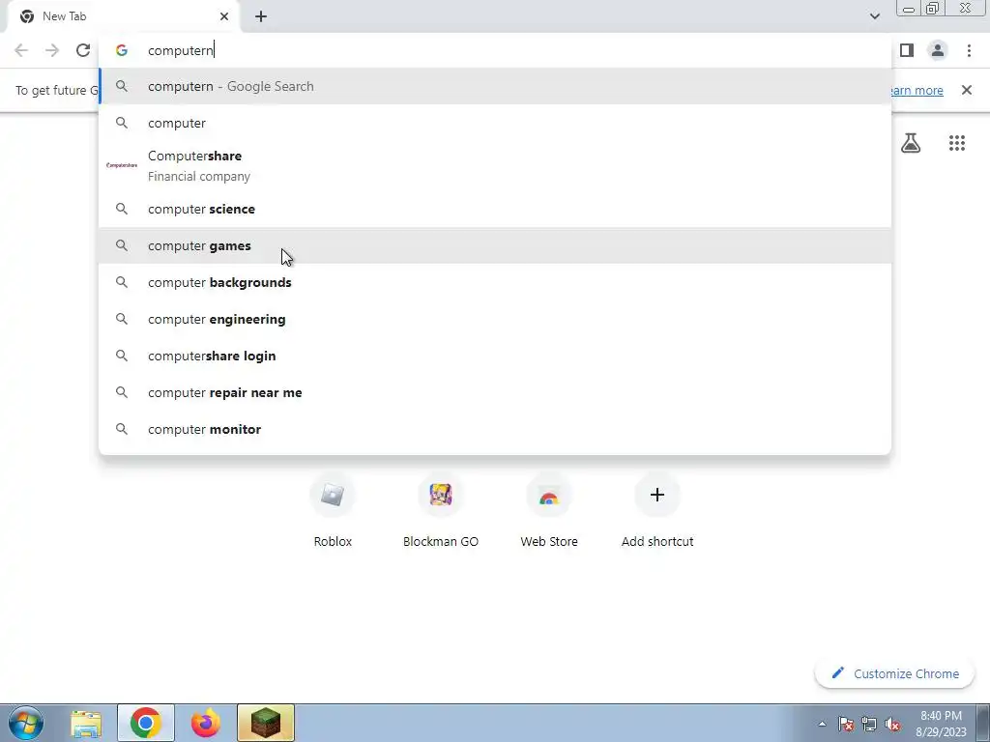
Task: Open the Blockman GO shortcut
Action: pyautogui.click(x=441, y=511)
